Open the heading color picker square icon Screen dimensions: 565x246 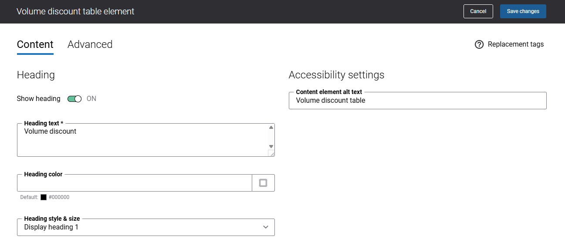pos(263,183)
